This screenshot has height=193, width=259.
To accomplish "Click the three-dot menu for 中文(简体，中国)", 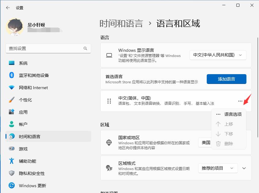I will 240,101.
